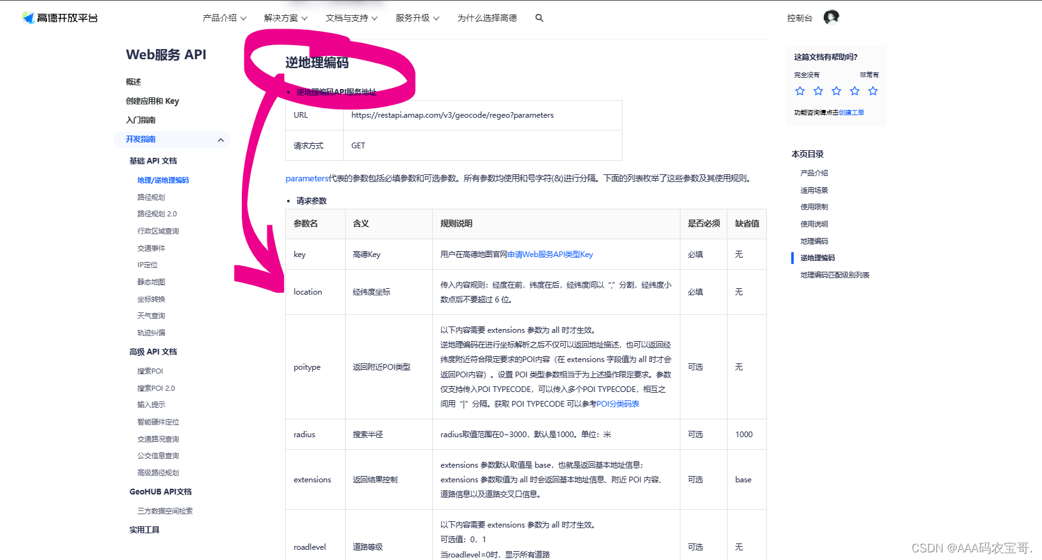Open the user avatar menu
Image resolution: width=1042 pixels, height=560 pixels.
pos(831,18)
